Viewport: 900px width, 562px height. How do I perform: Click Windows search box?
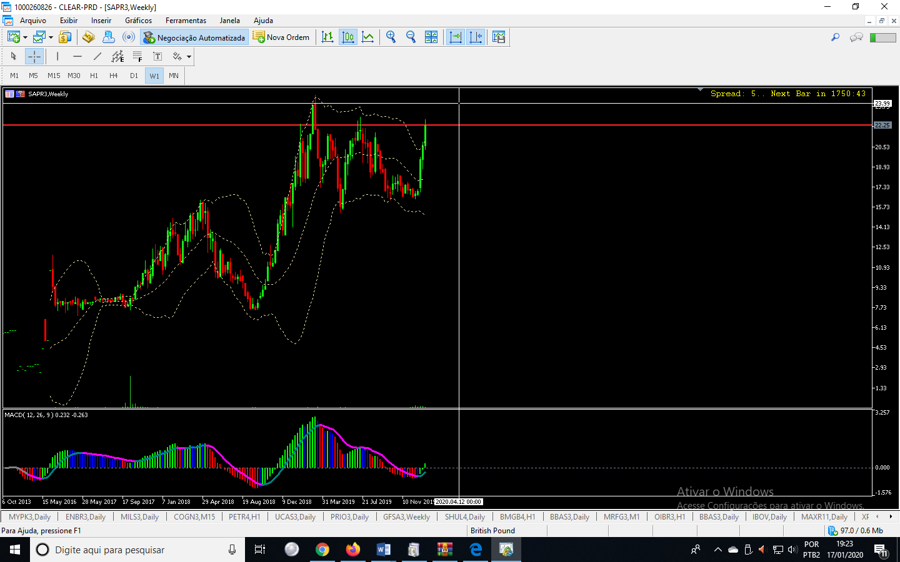[137, 550]
